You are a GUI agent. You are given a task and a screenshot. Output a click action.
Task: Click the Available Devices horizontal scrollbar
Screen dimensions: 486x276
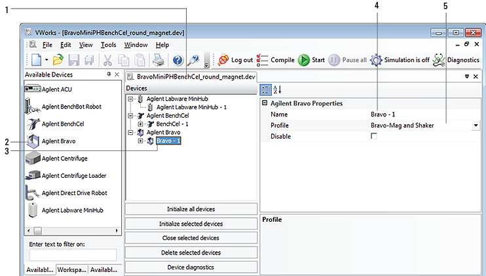pos(72,231)
